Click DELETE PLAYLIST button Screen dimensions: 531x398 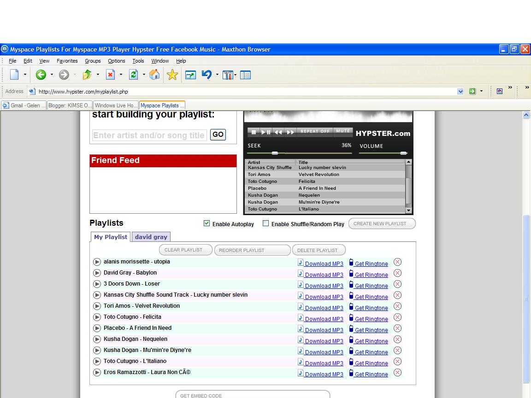tap(319, 250)
